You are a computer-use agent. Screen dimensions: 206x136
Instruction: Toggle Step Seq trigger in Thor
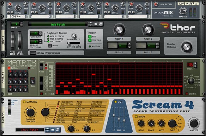[90, 40]
